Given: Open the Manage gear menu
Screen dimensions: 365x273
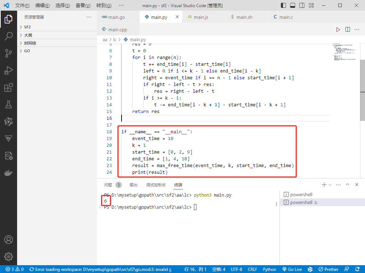Looking at the screenshot, I should pos(9,257).
